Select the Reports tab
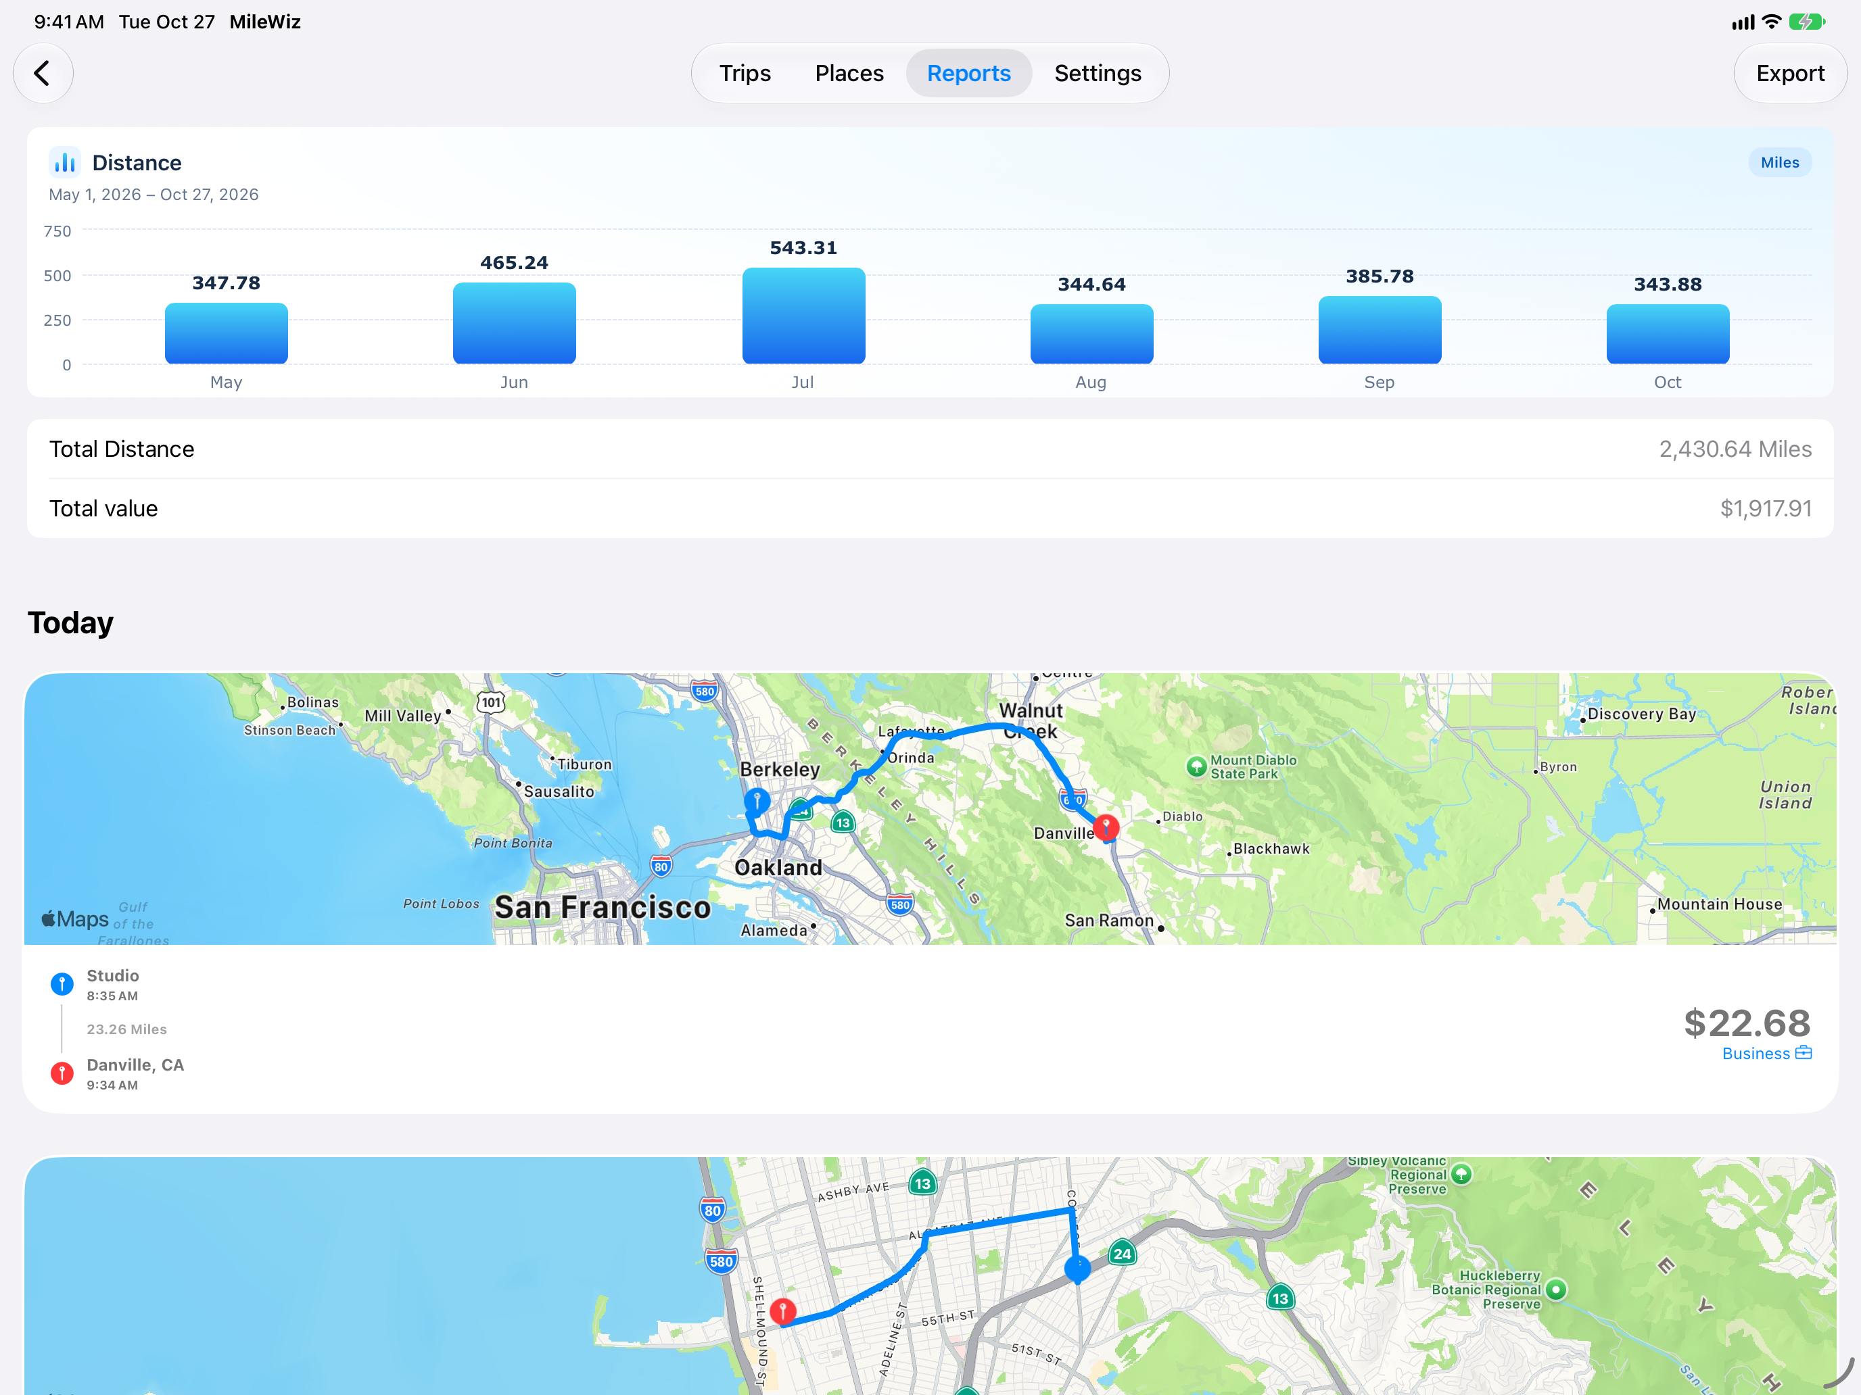The width and height of the screenshot is (1861, 1395). click(x=968, y=73)
